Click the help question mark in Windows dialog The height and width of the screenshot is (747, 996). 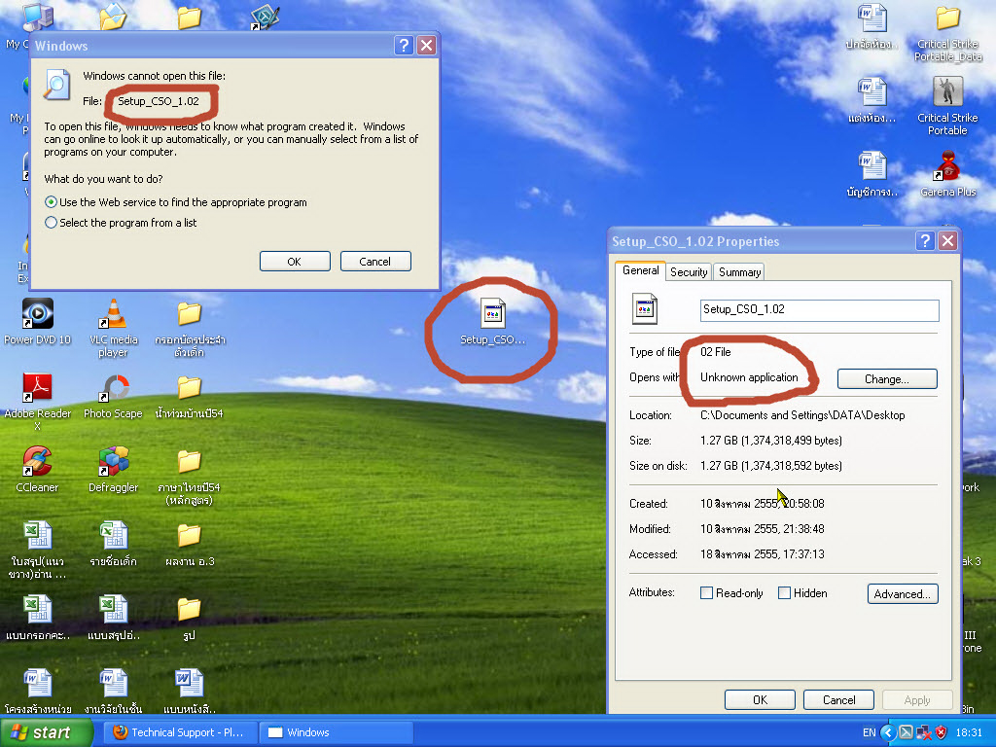pyautogui.click(x=404, y=45)
